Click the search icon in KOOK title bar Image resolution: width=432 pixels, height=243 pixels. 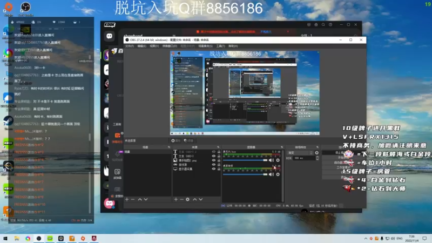point(323,24)
